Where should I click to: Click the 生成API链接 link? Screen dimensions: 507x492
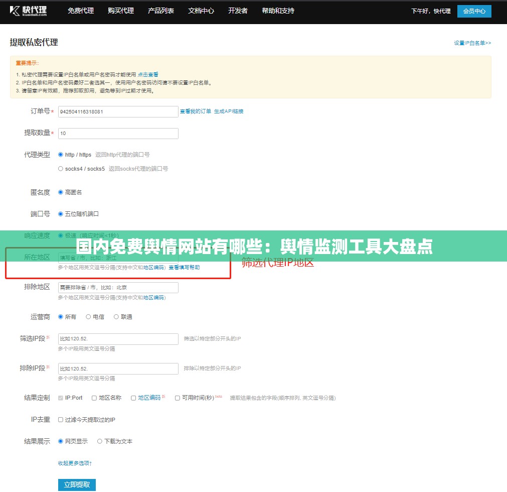point(229,111)
